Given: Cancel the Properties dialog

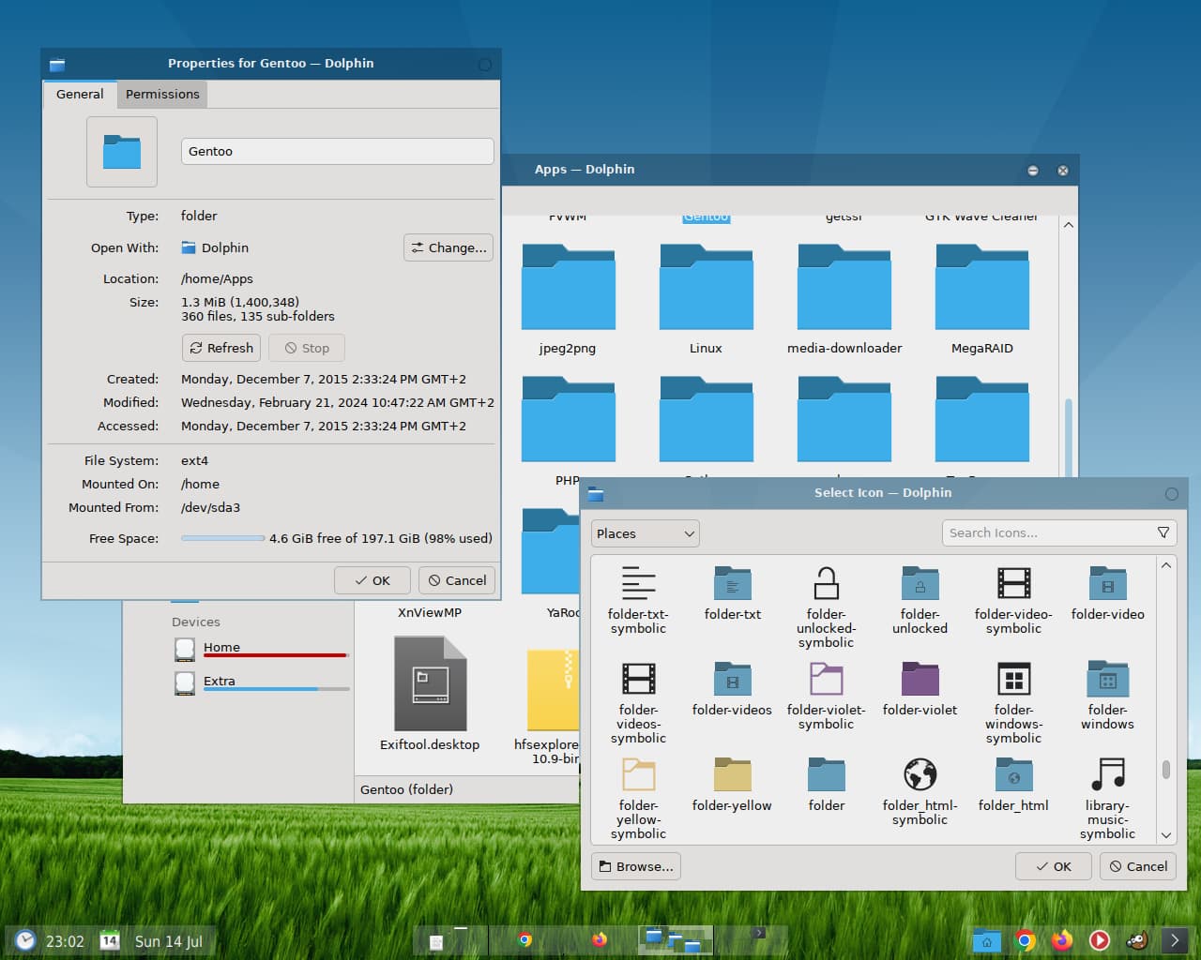Looking at the screenshot, I should pyautogui.click(x=457, y=580).
